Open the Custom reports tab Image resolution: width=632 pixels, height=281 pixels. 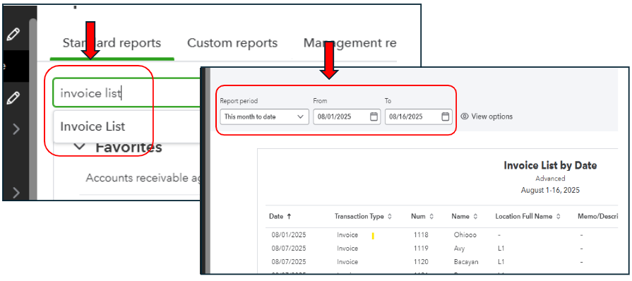coord(232,43)
